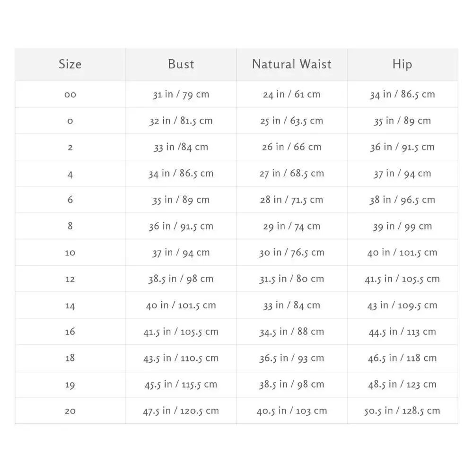Click the 39 in / 99 cm hip cell
This screenshot has width=473, height=473.
pos(402,226)
